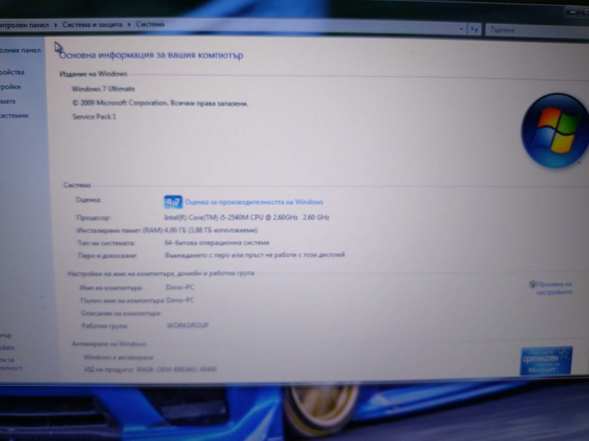The width and height of the screenshot is (589, 441).
Task: Select the 64-битова операционна система text
Action: [217, 243]
